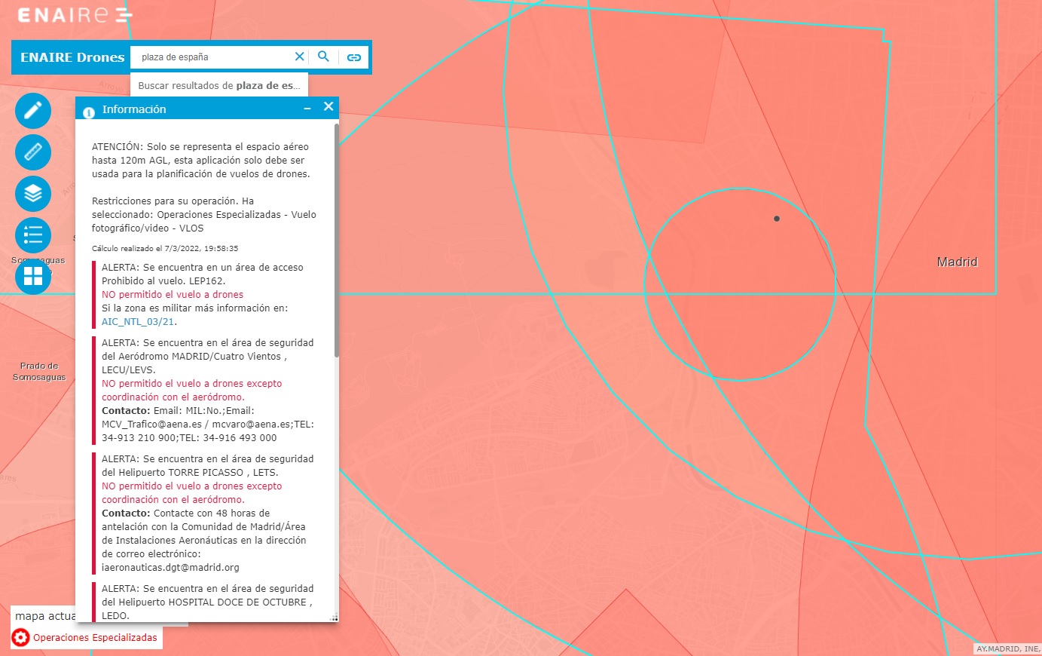Image resolution: width=1042 pixels, height=656 pixels.
Task: Clear the search text with X
Action: (x=299, y=57)
